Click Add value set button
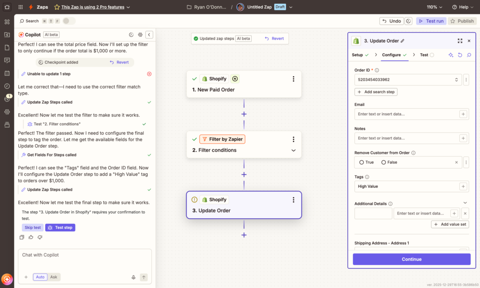The image size is (480, 288). point(450,224)
